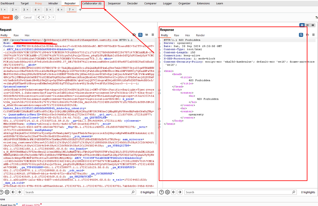Open Request search settings gear
The image size is (318, 206).
click(x=7, y=192)
